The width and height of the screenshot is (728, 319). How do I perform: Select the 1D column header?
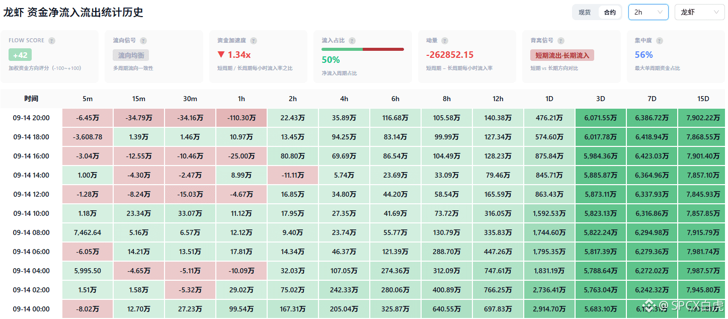pos(549,99)
